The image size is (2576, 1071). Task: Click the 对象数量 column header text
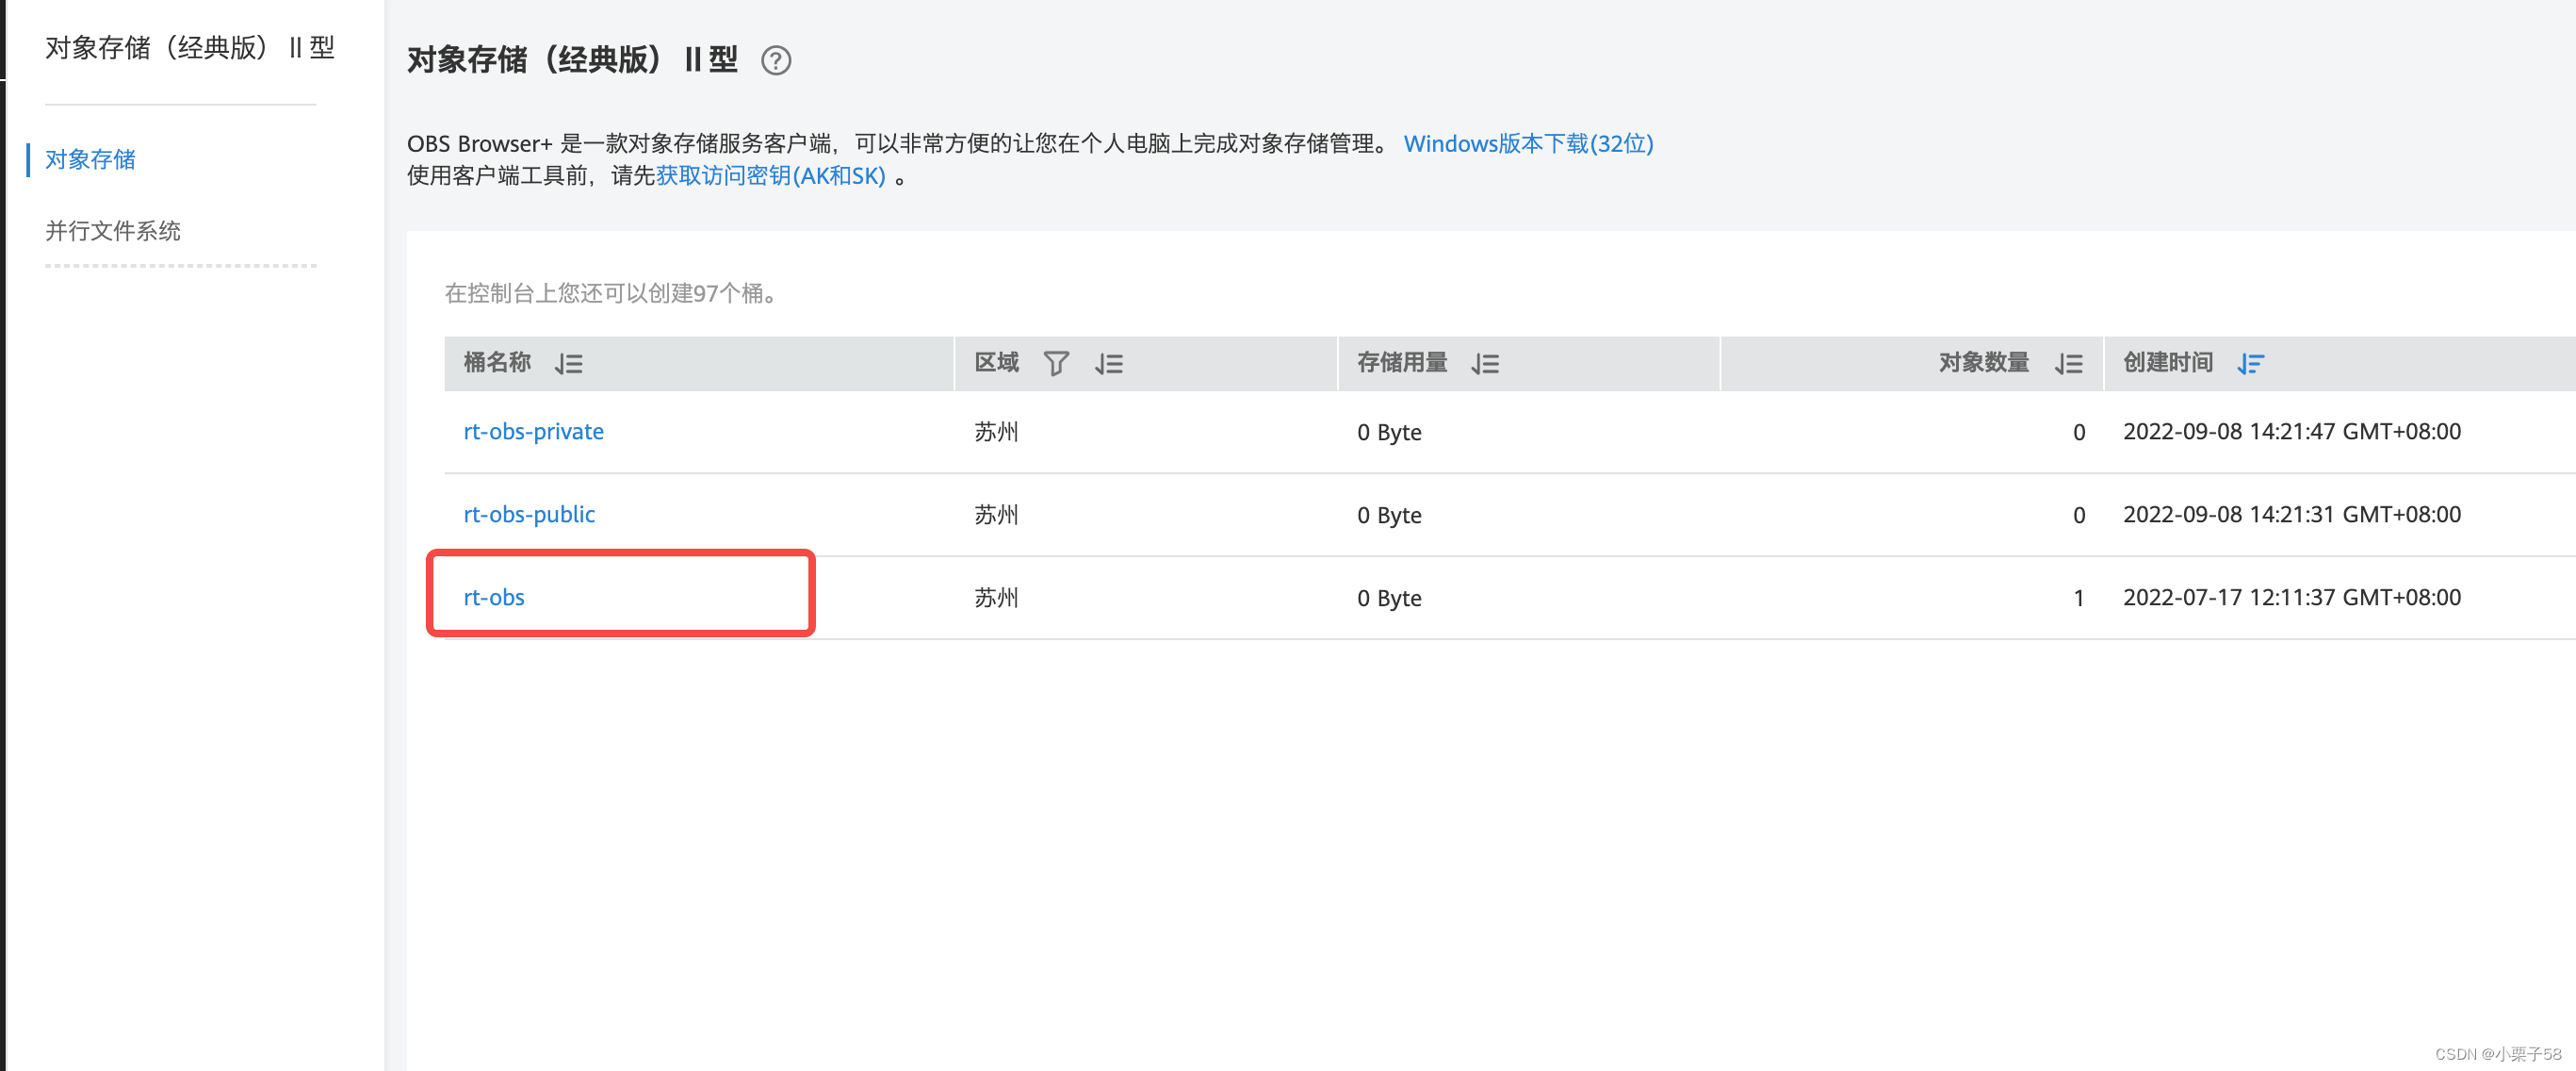tap(1984, 362)
